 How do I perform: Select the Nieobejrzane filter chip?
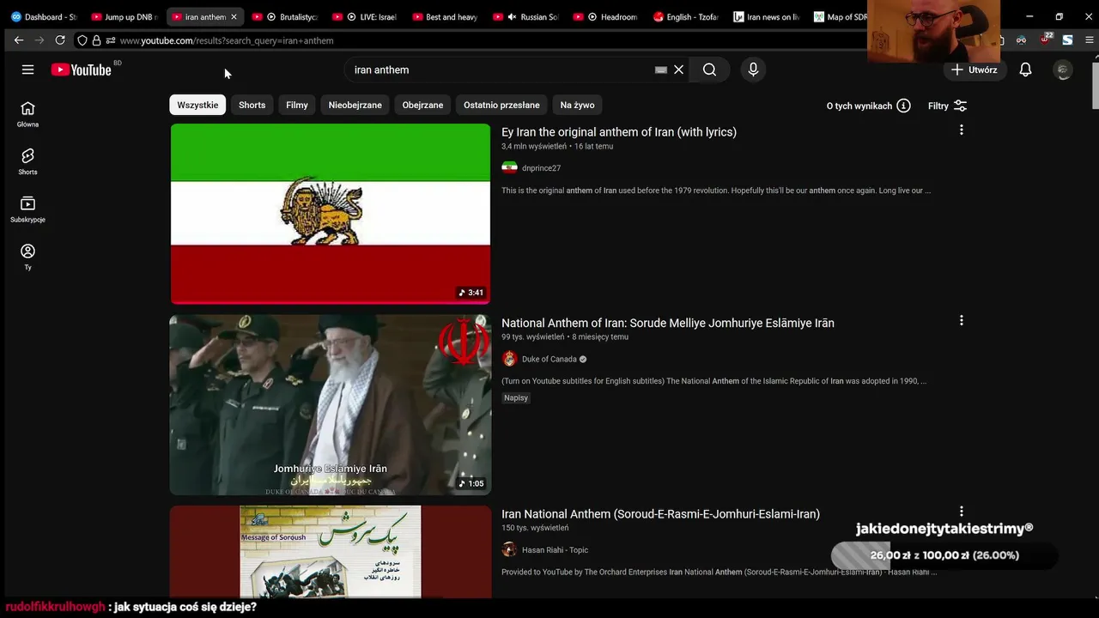pos(355,105)
